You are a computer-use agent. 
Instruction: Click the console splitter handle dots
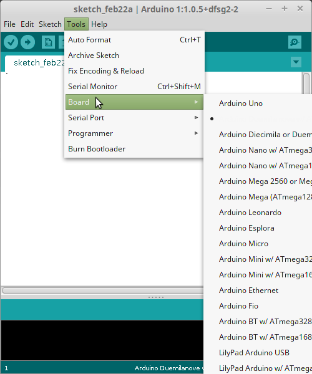156,297
